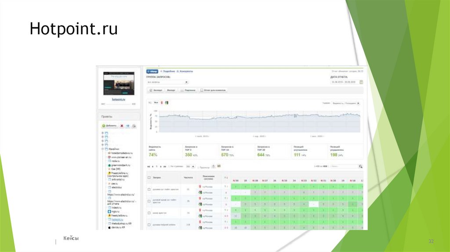Select electrolux project
This screenshot has width=450, height=252.
[x=116, y=187]
